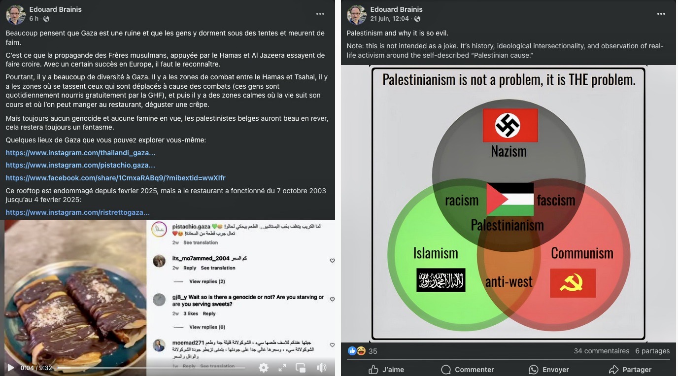This screenshot has height=376, width=678.
Task: Mute the video volume speaker
Action: [x=321, y=368]
